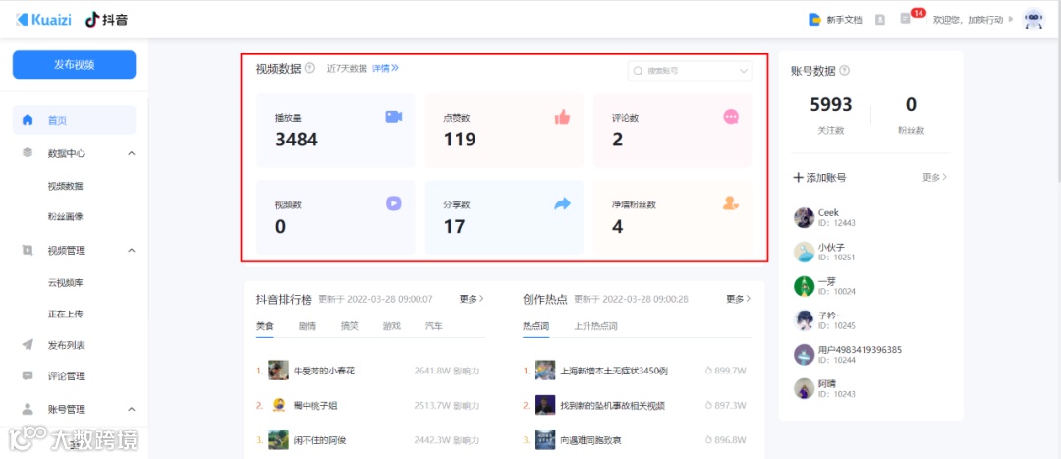Click the 小伙子 account avatar
The image size is (1061, 459).
click(x=804, y=252)
